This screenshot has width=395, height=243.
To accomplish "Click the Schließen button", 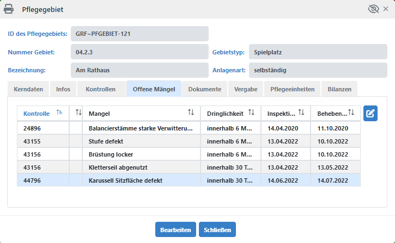I will click(x=217, y=230).
